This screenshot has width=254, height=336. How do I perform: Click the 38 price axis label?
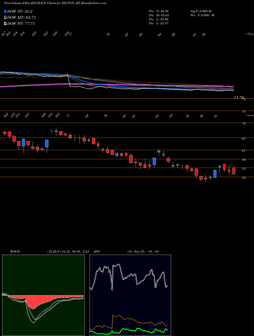(x=243, y=160)
